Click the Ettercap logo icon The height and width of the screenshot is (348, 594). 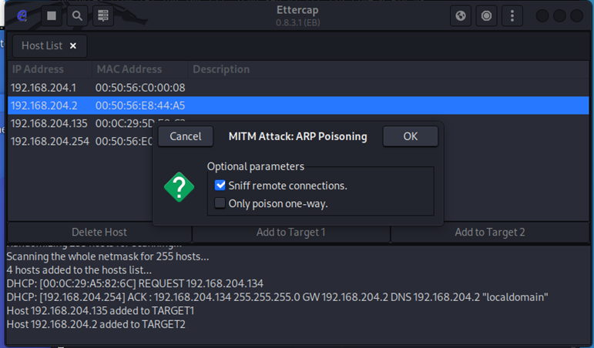click(x=22, y=15)
